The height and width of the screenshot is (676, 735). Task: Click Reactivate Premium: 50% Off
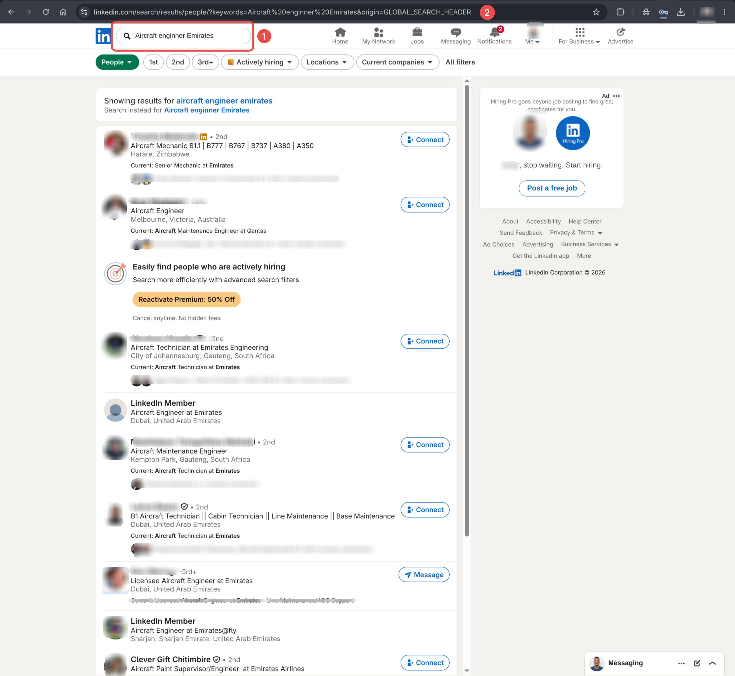pyautogui.click(x=187, y=299)
